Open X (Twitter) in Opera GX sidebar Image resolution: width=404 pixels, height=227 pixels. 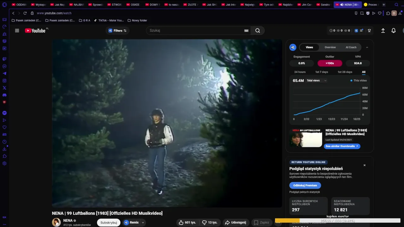4,88
